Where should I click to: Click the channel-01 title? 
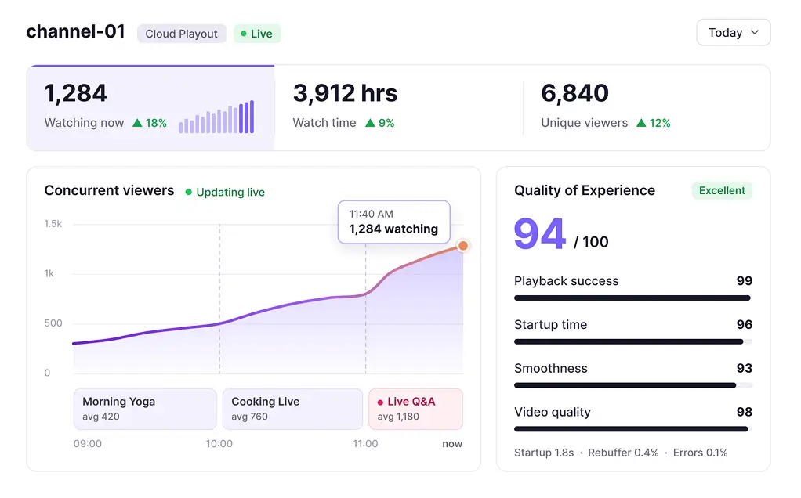75,31
